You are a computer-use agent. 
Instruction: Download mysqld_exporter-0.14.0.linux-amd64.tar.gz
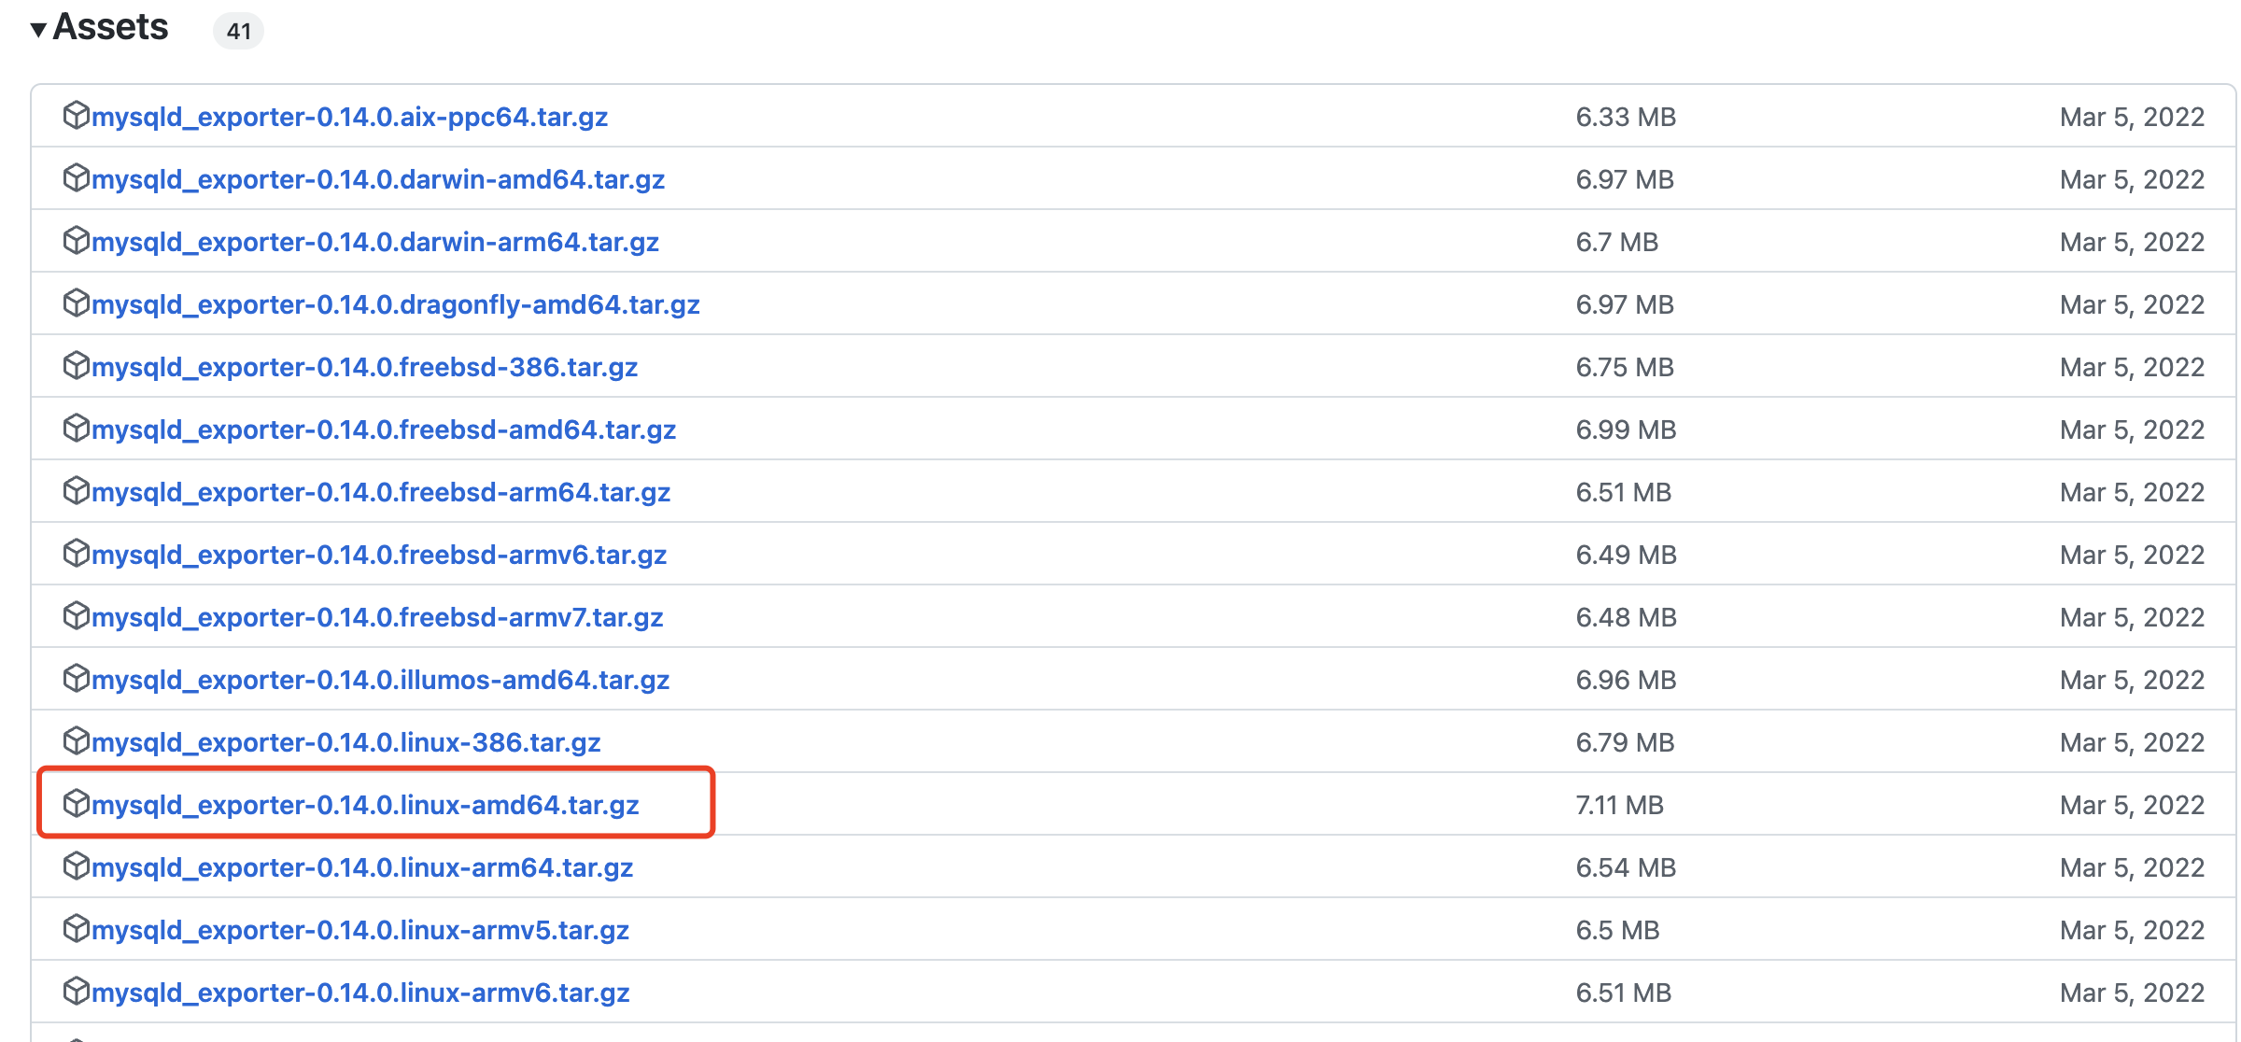point(365,806)
